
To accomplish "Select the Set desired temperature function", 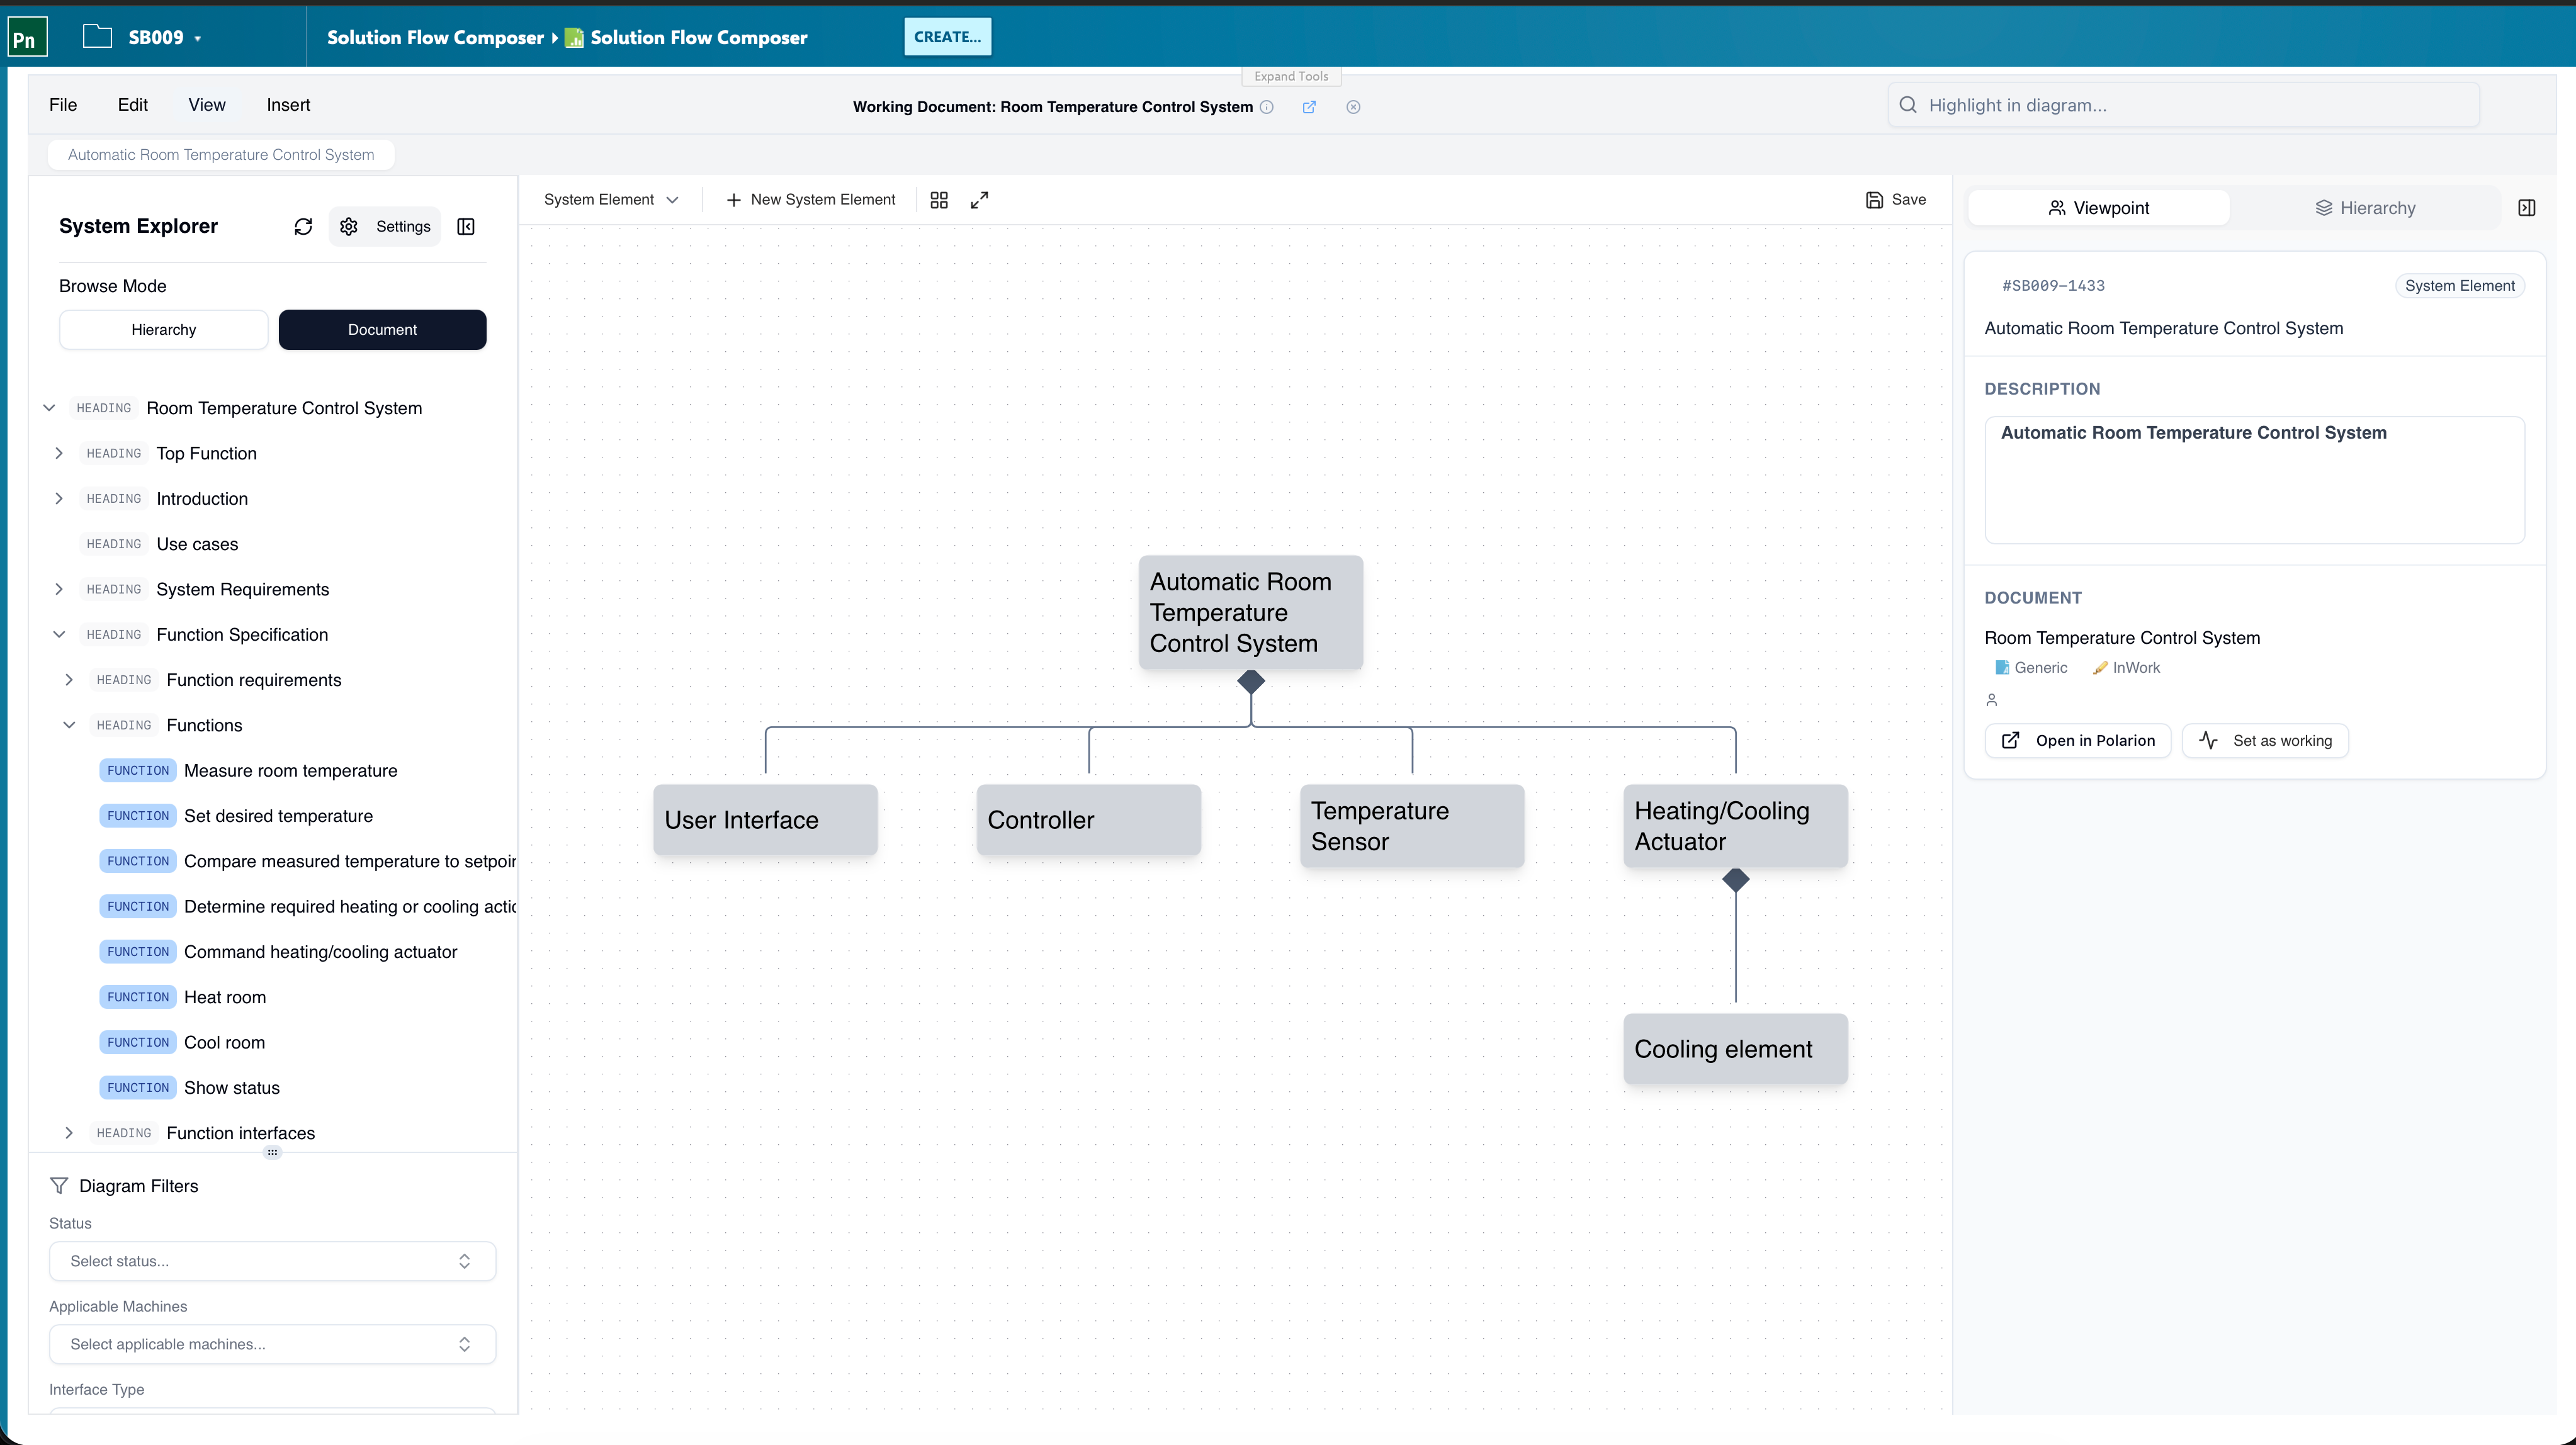I will click(x=278, y=816).
